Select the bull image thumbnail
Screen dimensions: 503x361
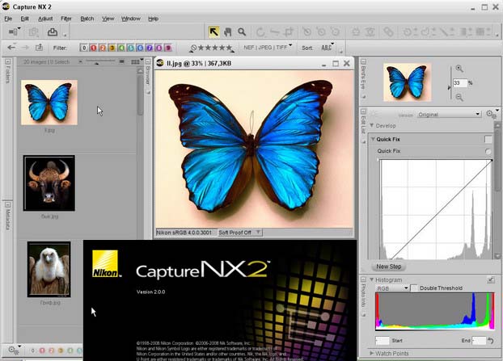[x=49, y=183]
